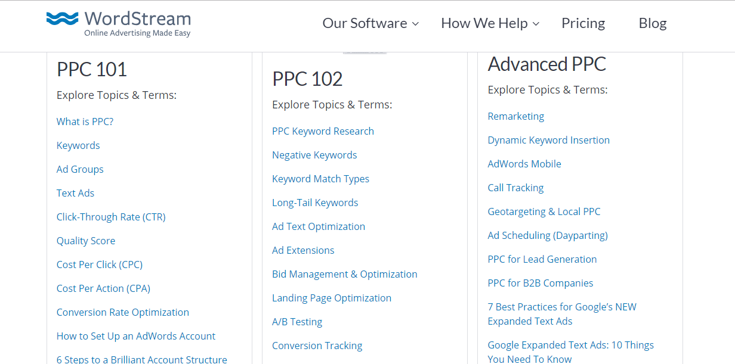Select the Long-Tail Keywords topic
Image resolution: width=735 pixels, height=364 pixels.
coord(315,202)
